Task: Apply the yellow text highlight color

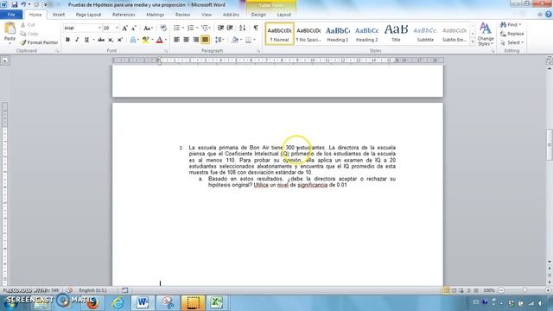Action: [x=145, y=40]
